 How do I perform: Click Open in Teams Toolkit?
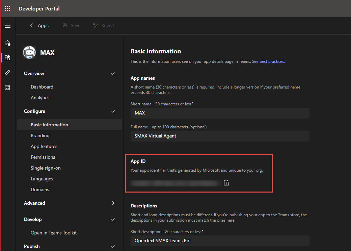[54, 233]
